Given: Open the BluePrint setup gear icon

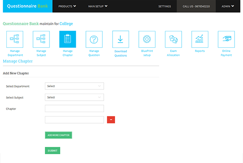Looking at the screenshot, I should click(x=147, y=39).
